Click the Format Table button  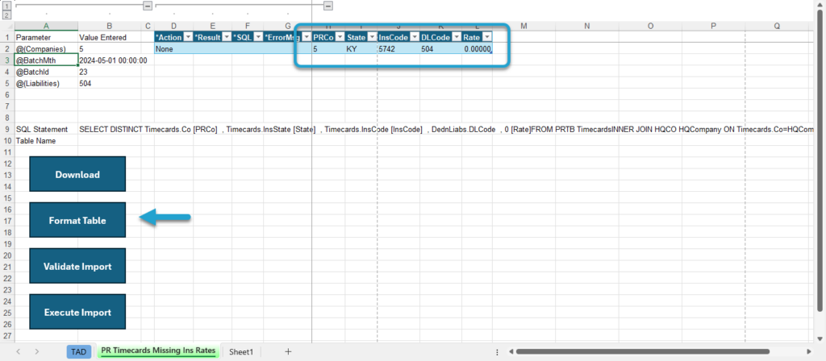[77, 220]
